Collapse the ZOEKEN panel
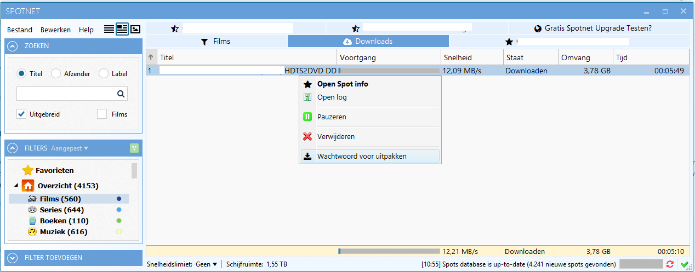The height and width of the screenshot is (272, 695). [13, 46]
